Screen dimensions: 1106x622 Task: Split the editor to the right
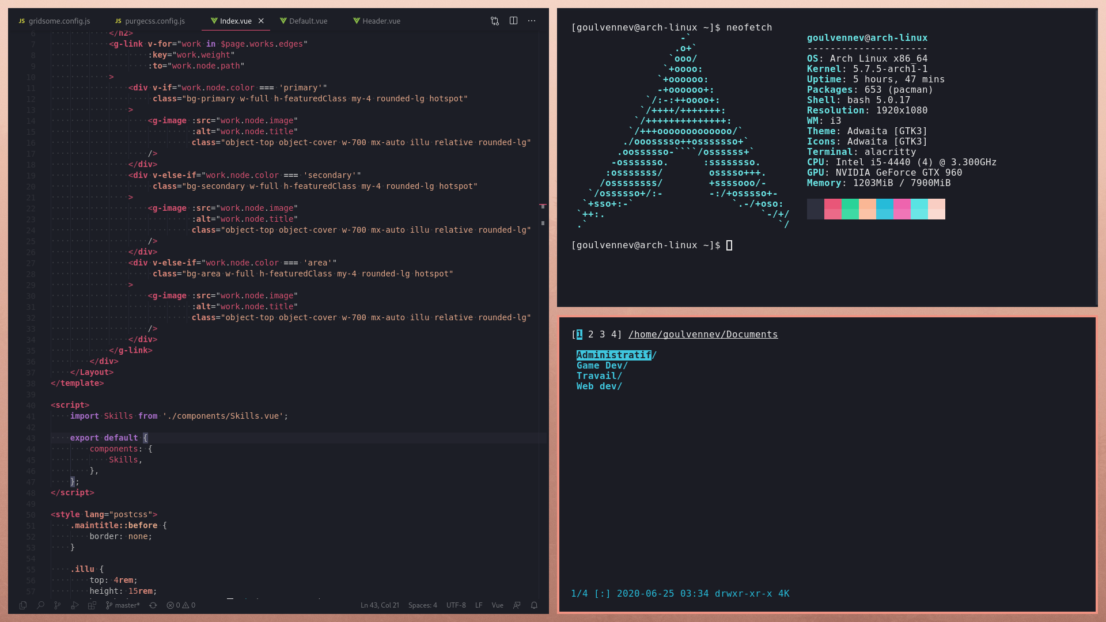point(513,21)
